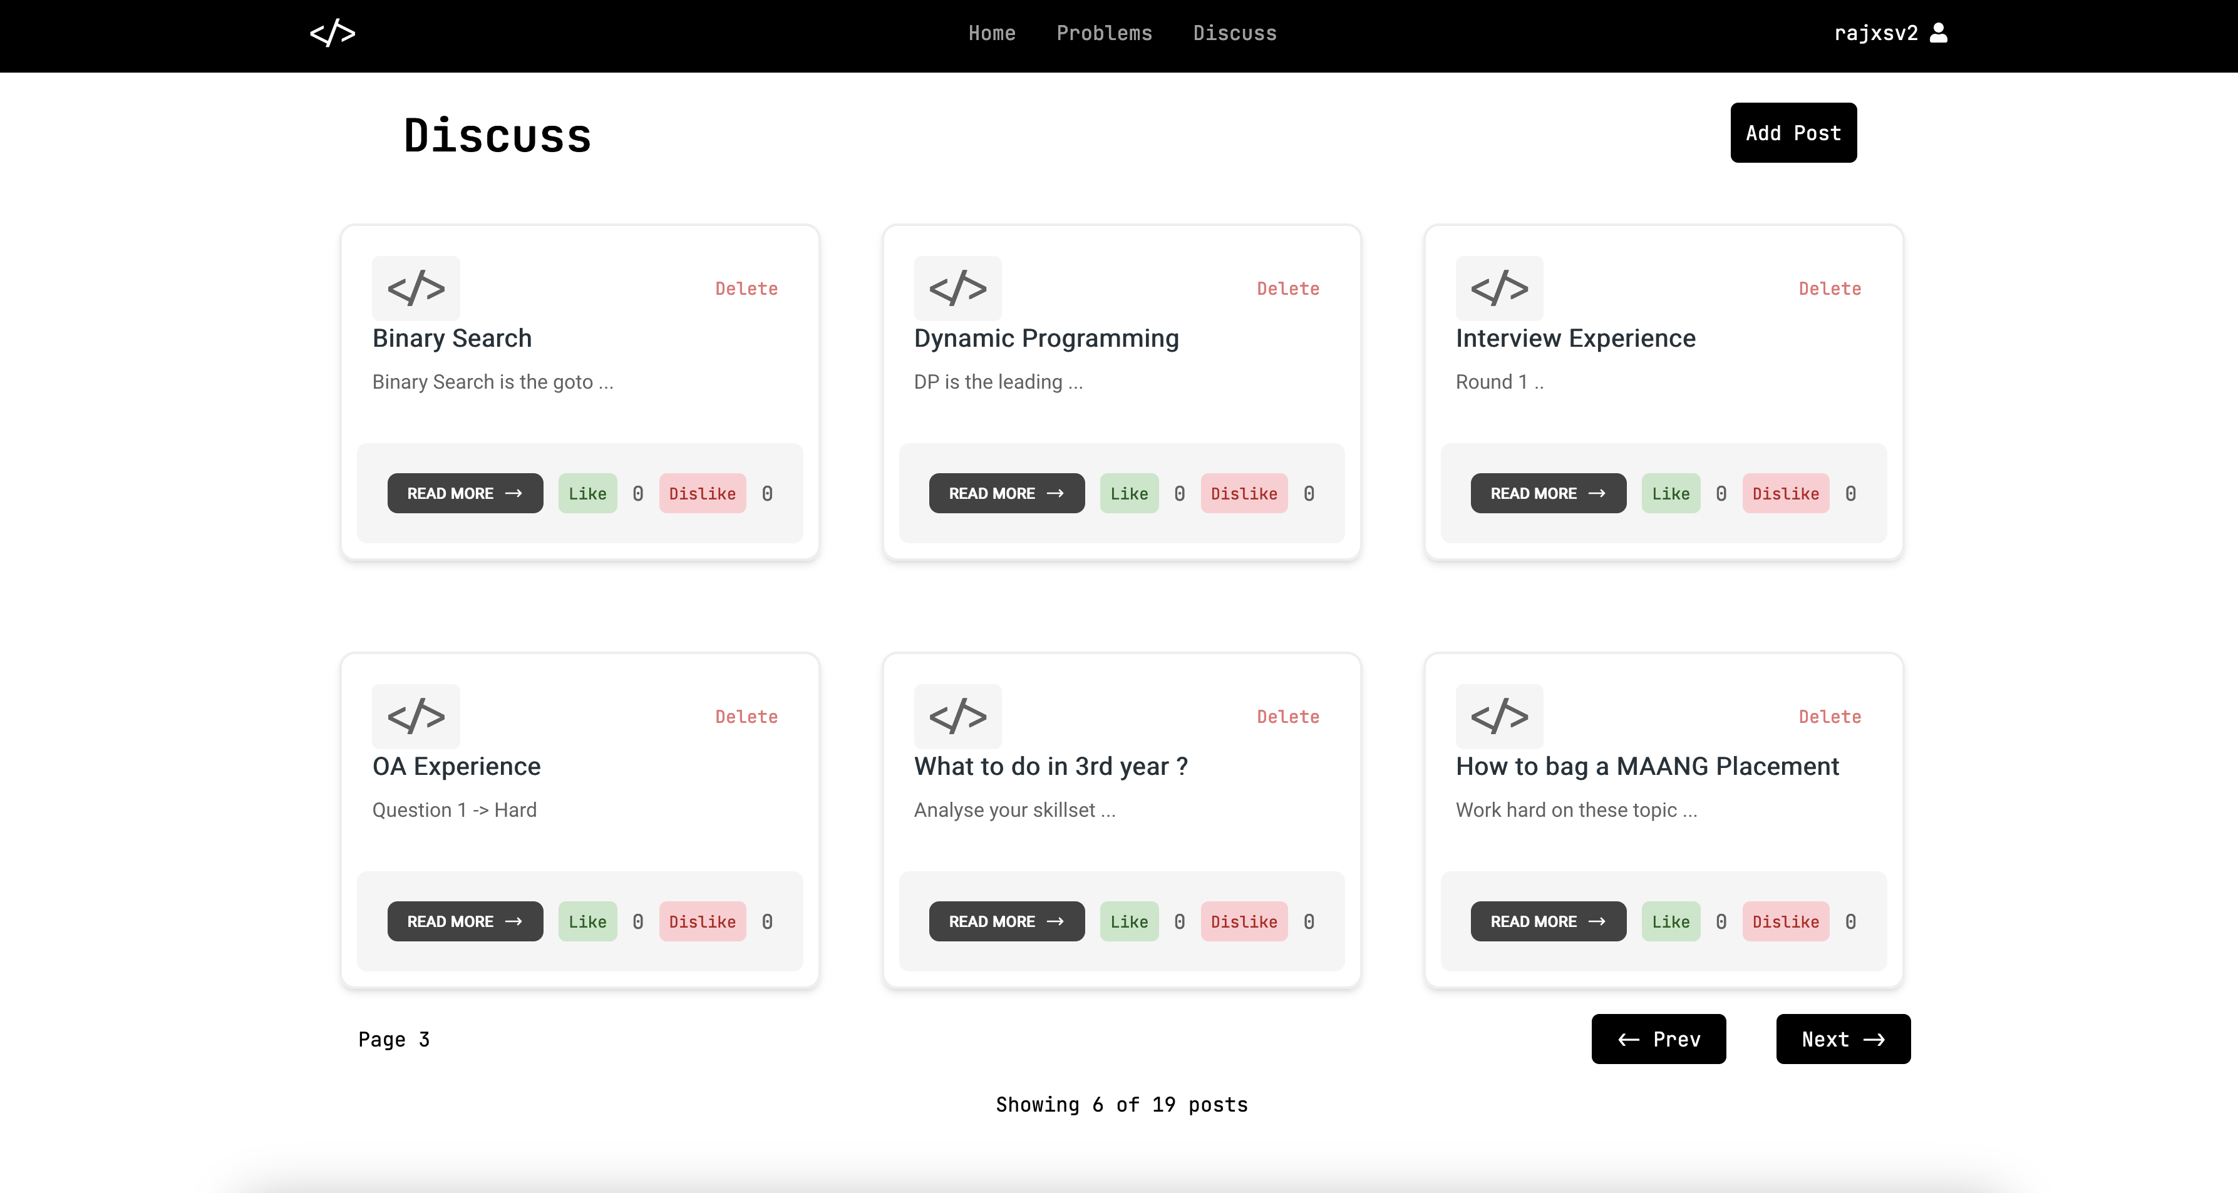
Task: Read more of Interview Experience post
Action: [1547, 493]
